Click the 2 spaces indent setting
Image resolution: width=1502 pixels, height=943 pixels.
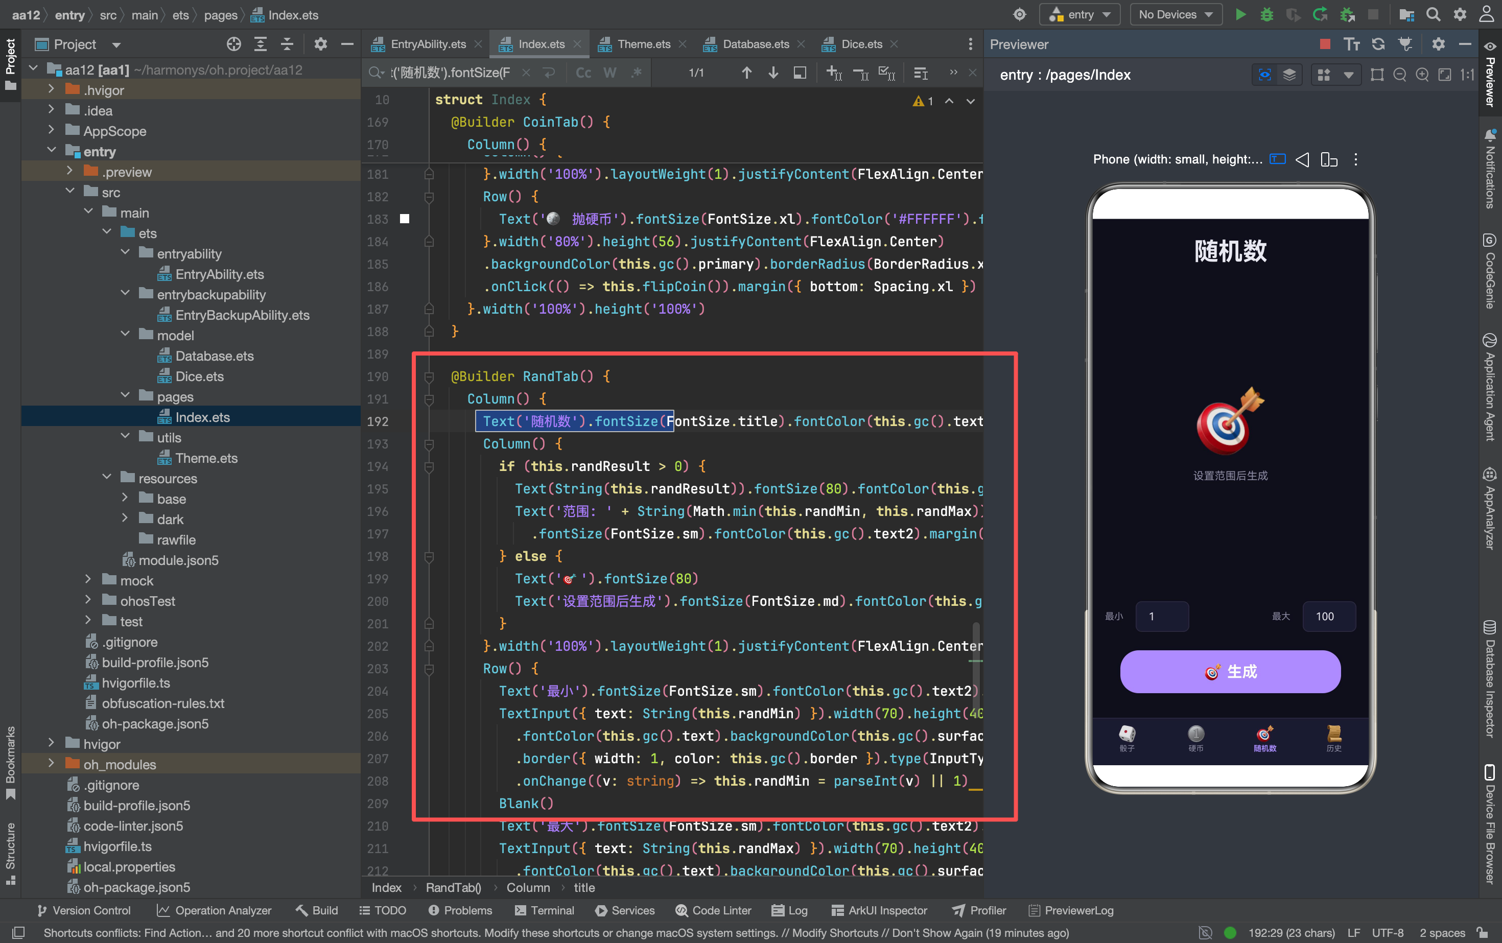pos(1442,933)
